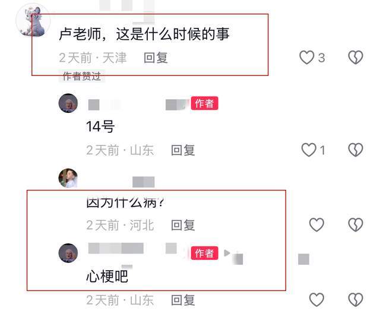Image resolution: width=380 pixels, height=317 pixels.
Task: Like the 心梗吧 reply
Action: pyautogui.click(x=316, y=300)
